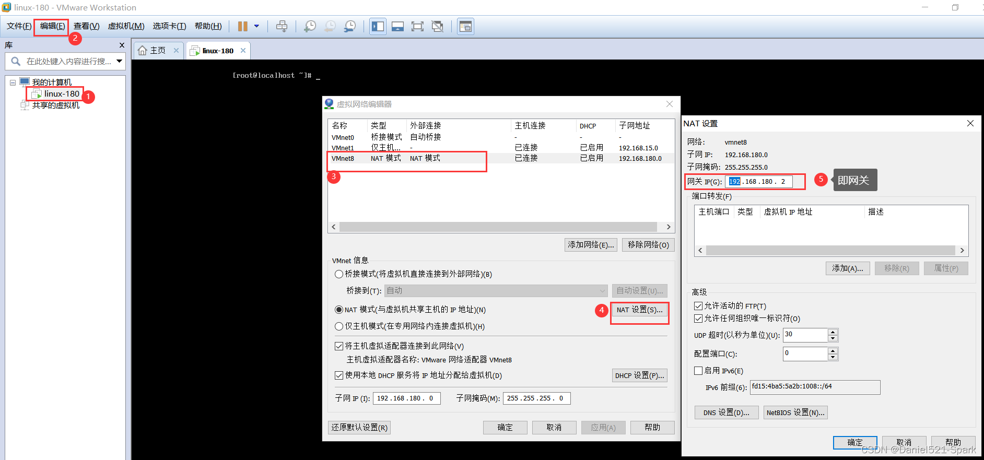Select the 桥接模式 radio button
The height and width of the screenshot is (460, 984).
(x=339, y=274)
